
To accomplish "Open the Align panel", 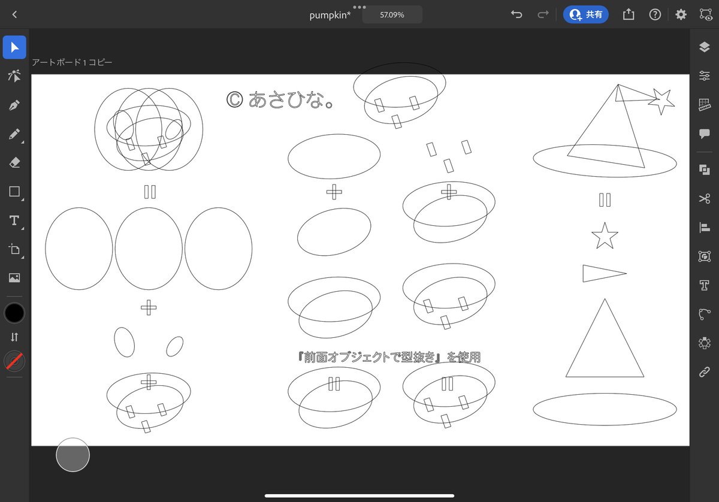I will (705, 227).
